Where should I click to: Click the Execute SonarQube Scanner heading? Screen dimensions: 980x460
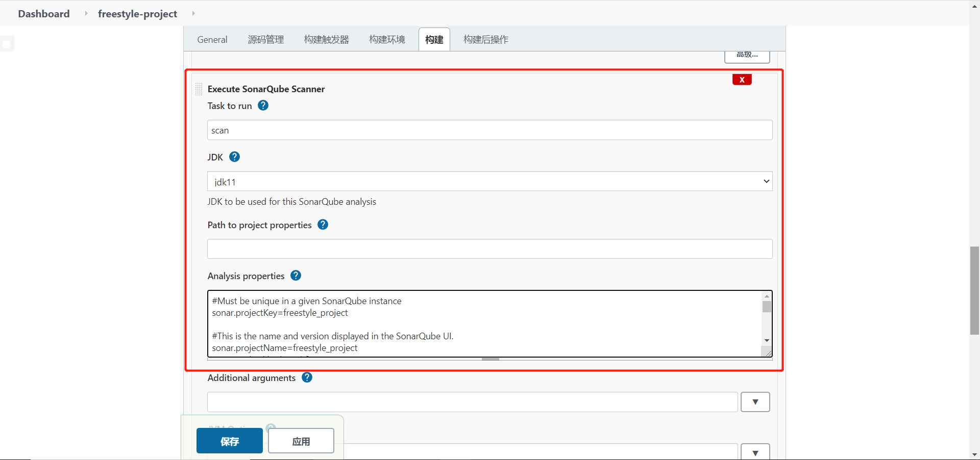point(266,89)
